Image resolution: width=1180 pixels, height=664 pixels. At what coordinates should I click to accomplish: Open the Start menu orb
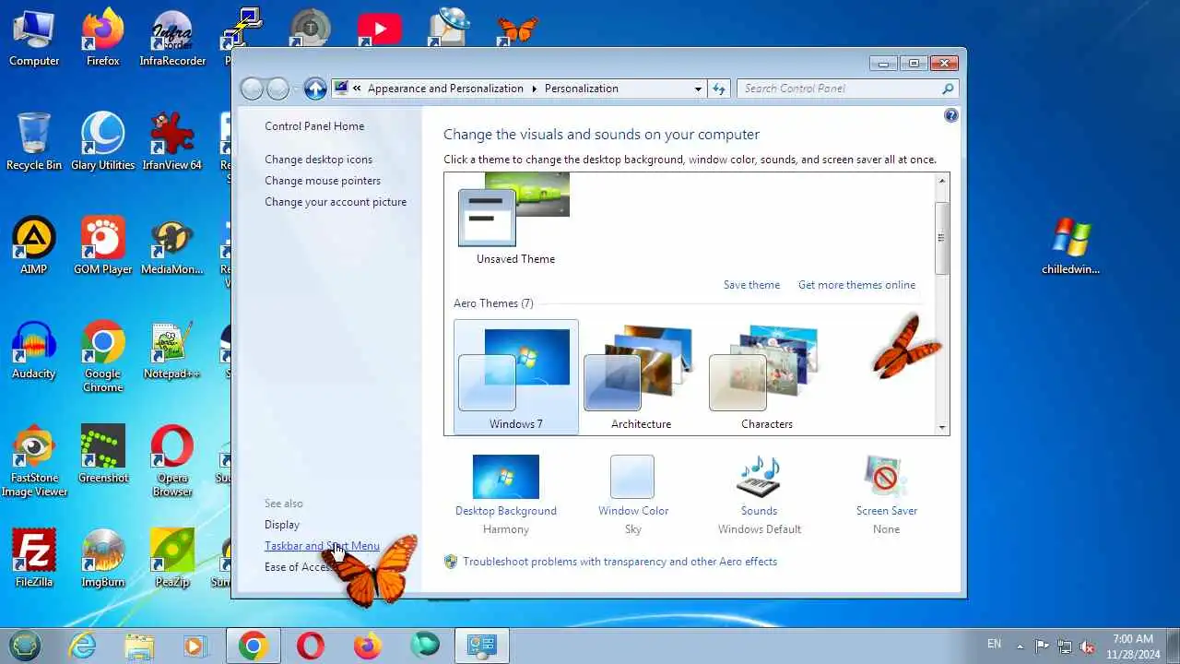coord(26,646)
